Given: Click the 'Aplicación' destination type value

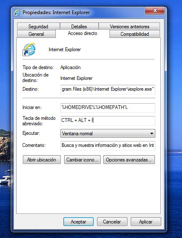Looking at the screenshot, I should tap(70, 67).
